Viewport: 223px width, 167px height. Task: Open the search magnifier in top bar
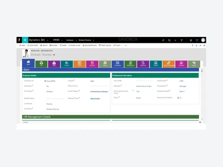[163, 40]
